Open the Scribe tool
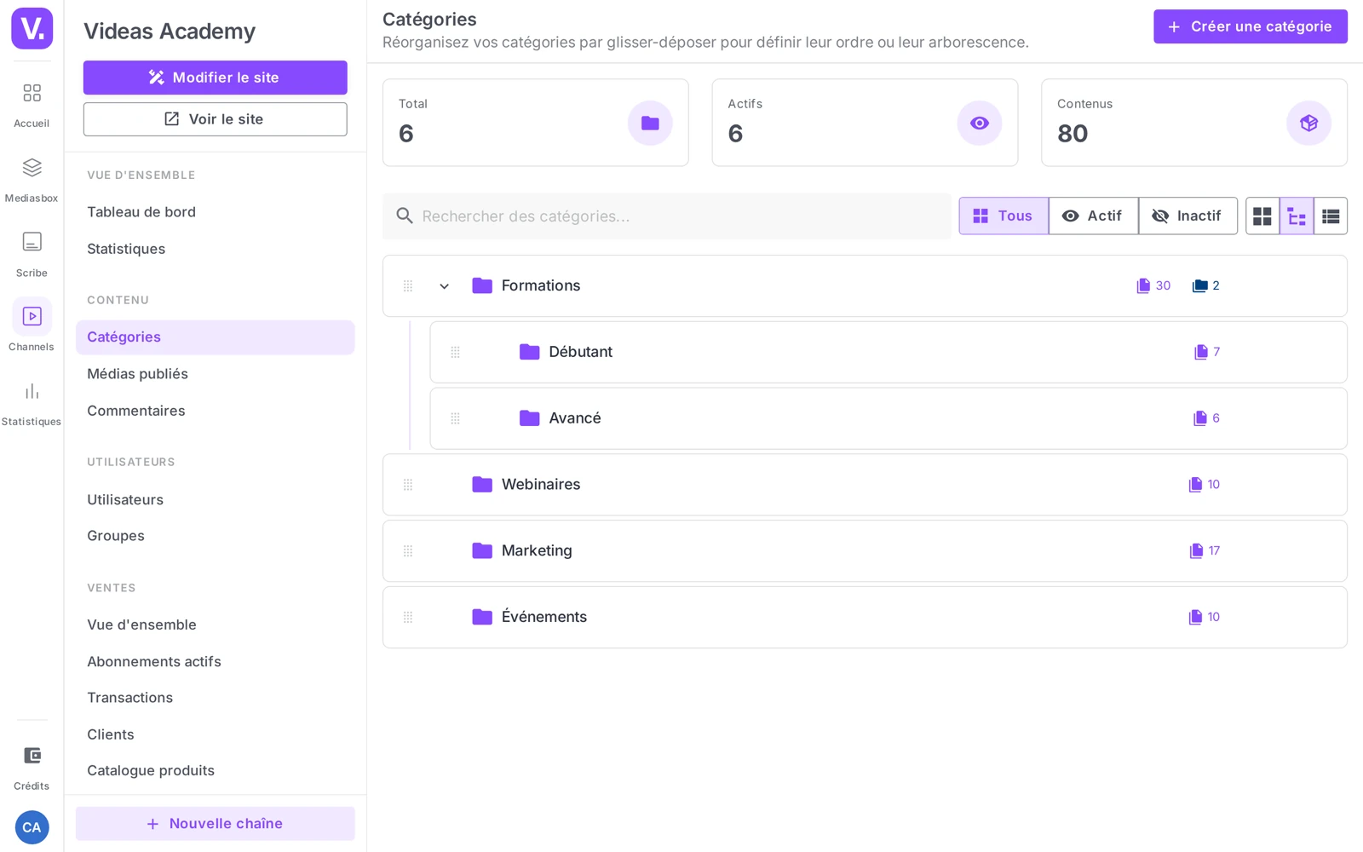 [x=32, y=242]
